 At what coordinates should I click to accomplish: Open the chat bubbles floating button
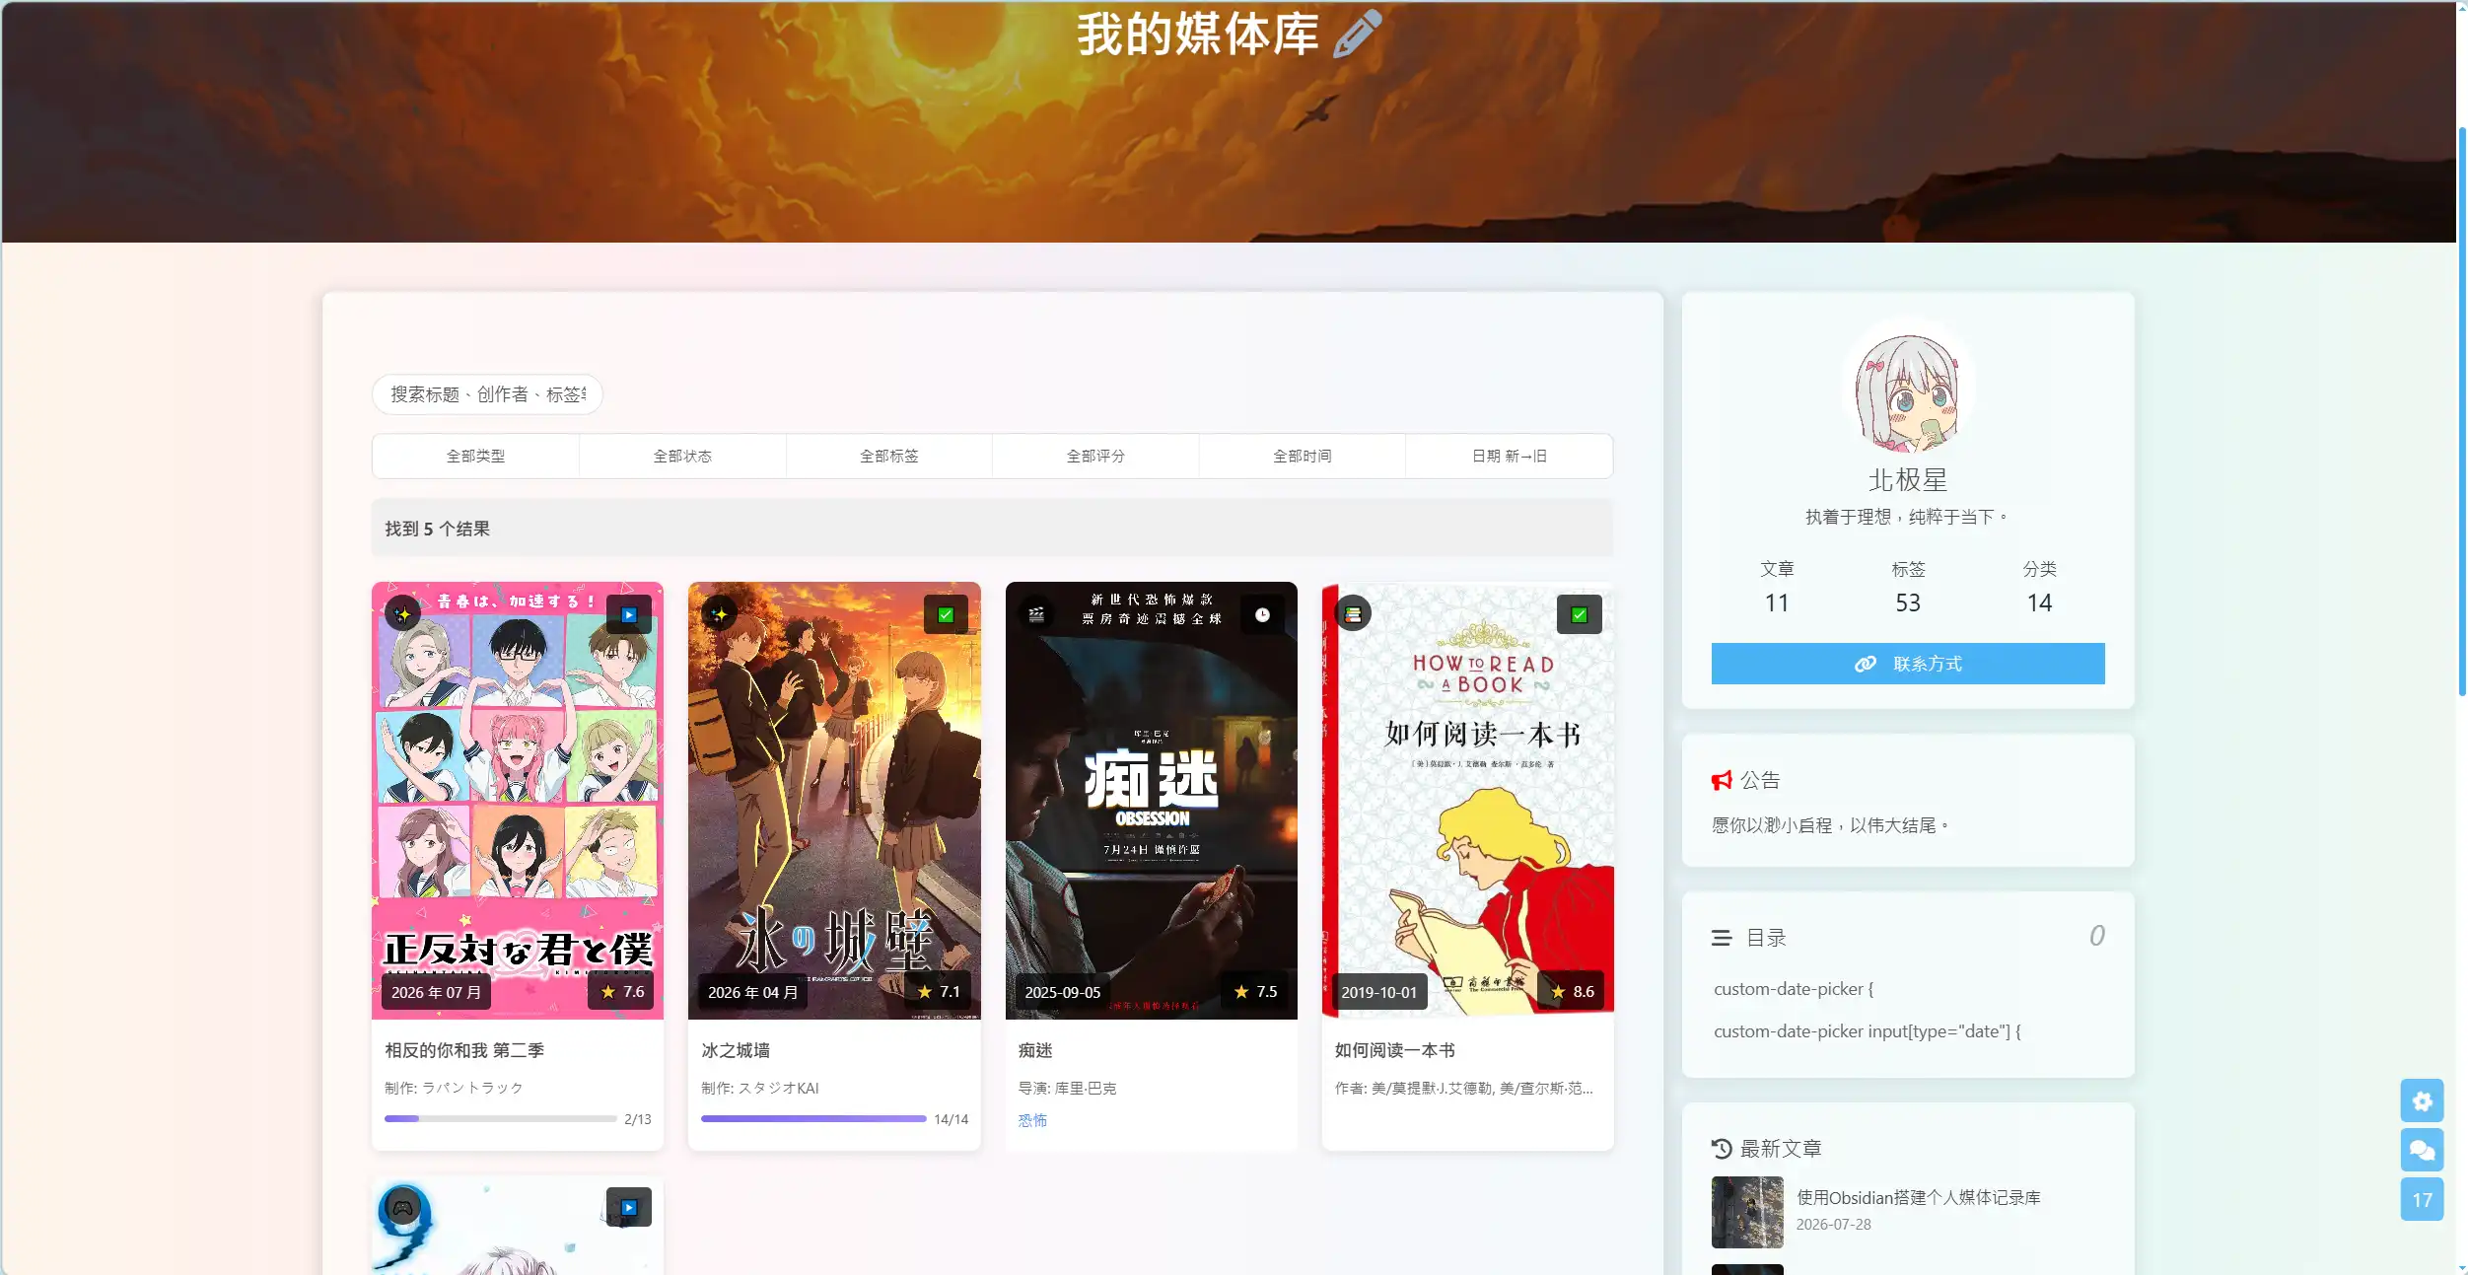2422,1150
